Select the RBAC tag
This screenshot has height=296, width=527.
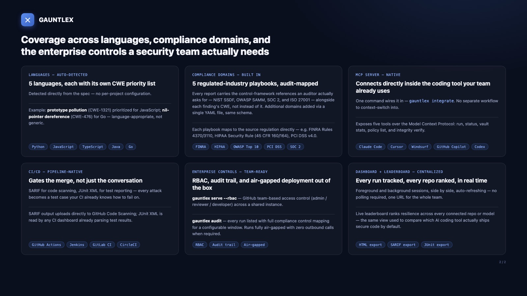coord(200,245)
